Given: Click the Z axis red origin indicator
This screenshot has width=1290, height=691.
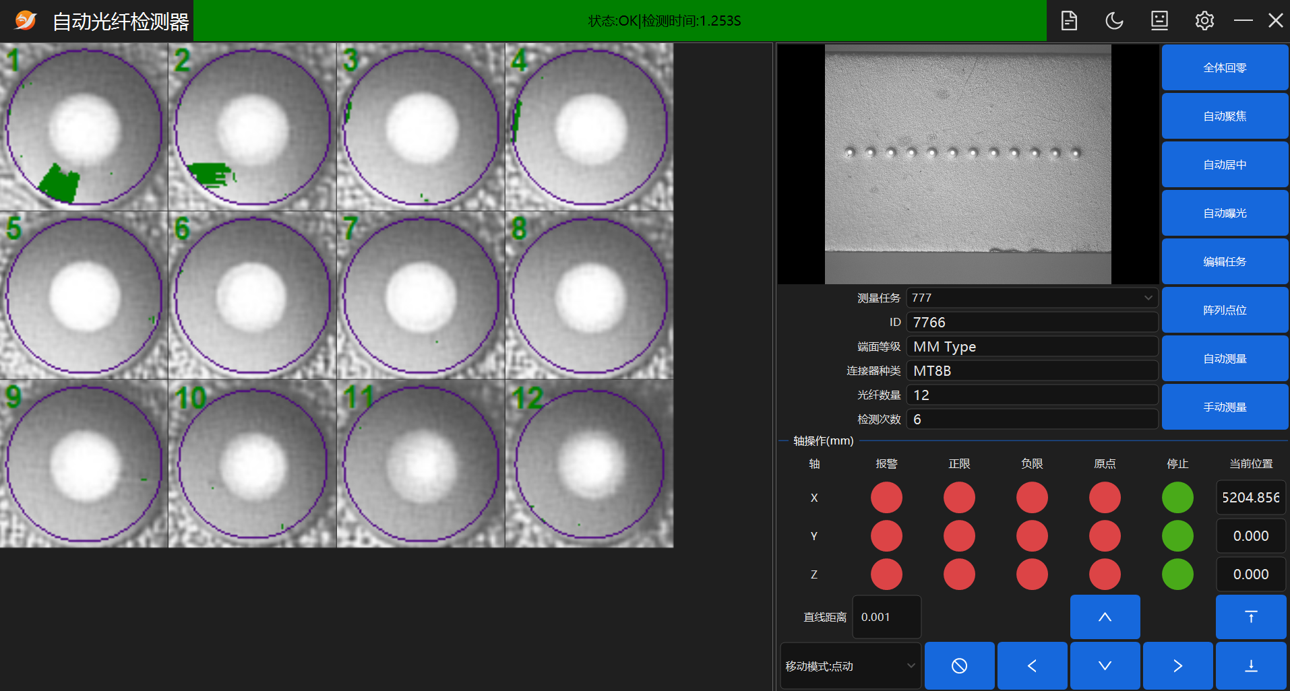Looking at the screenshot, I should [x=1105, y=574].
